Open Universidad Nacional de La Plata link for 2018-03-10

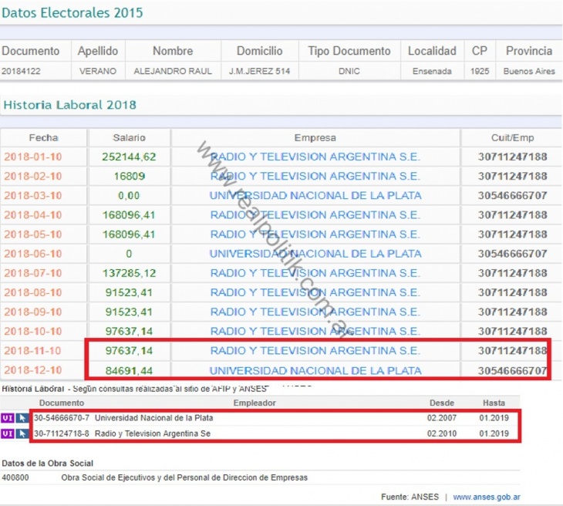315,196
